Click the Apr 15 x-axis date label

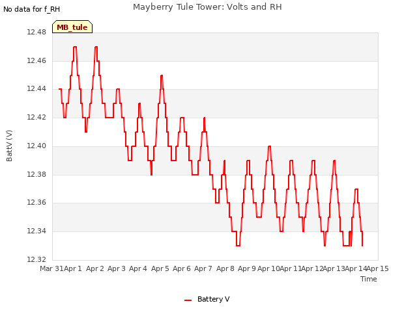click(x=378, y=268)
